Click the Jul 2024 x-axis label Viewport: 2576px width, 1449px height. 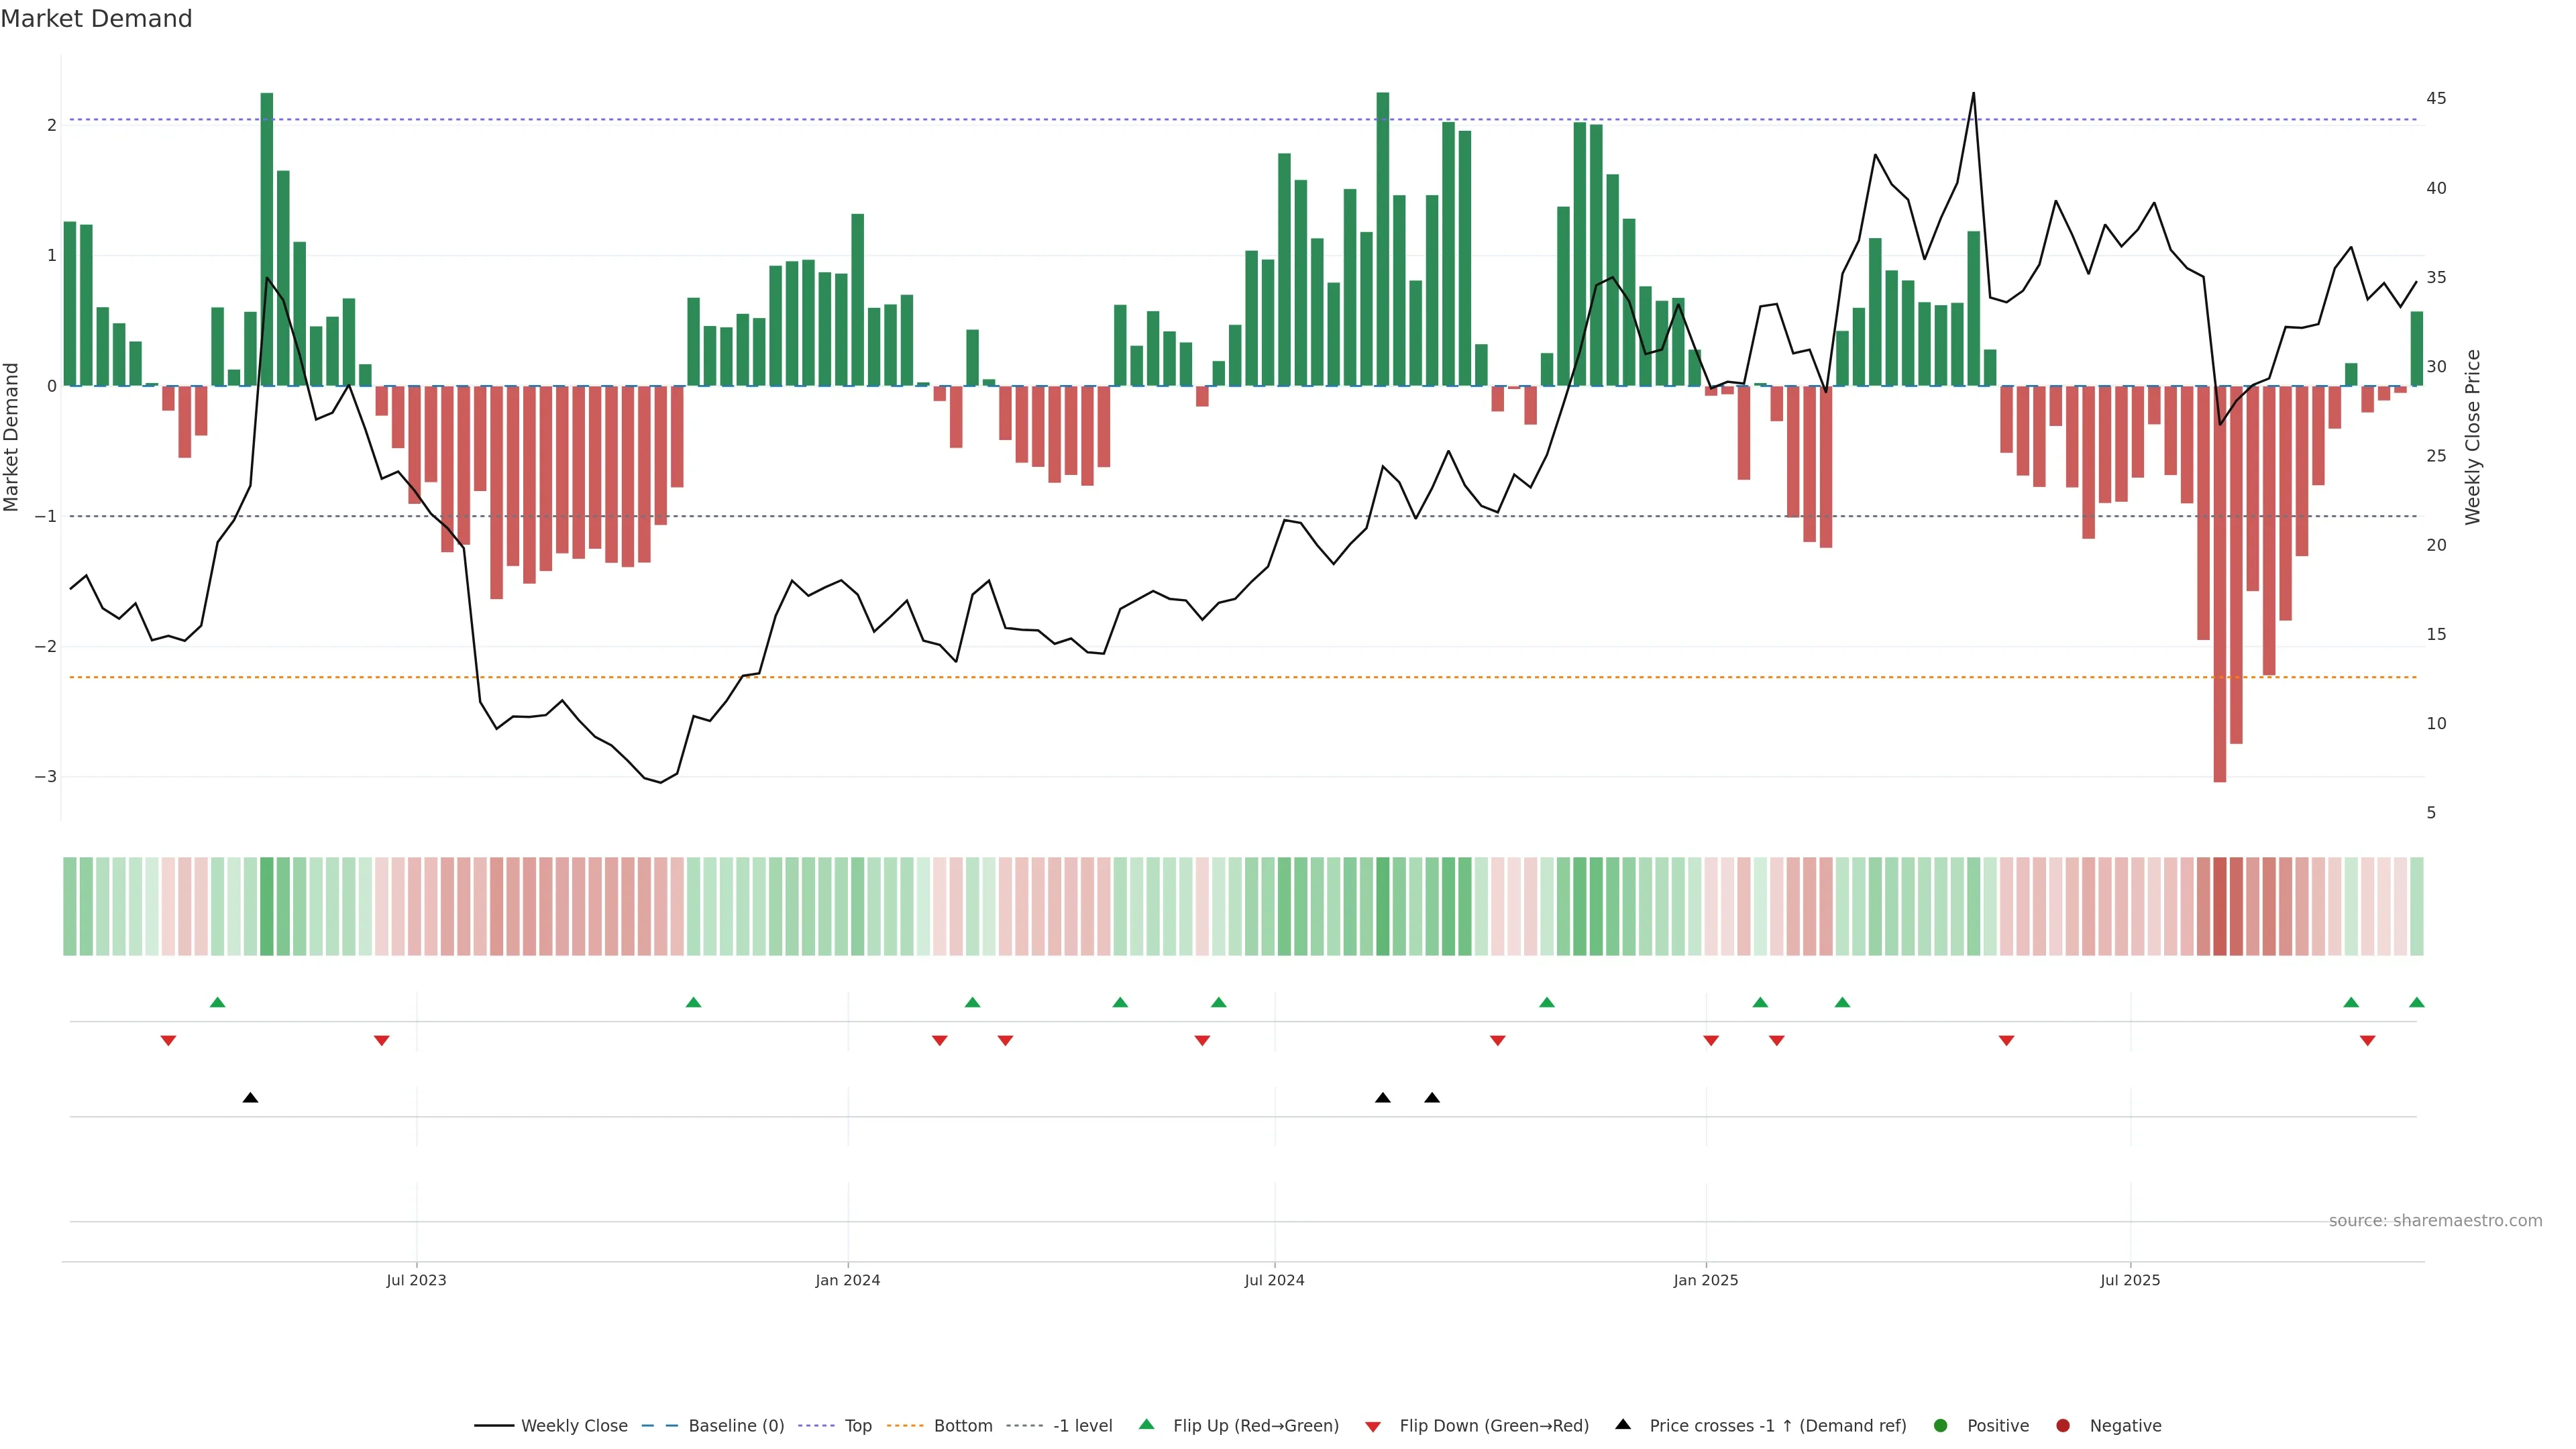click(1274, 1281)
